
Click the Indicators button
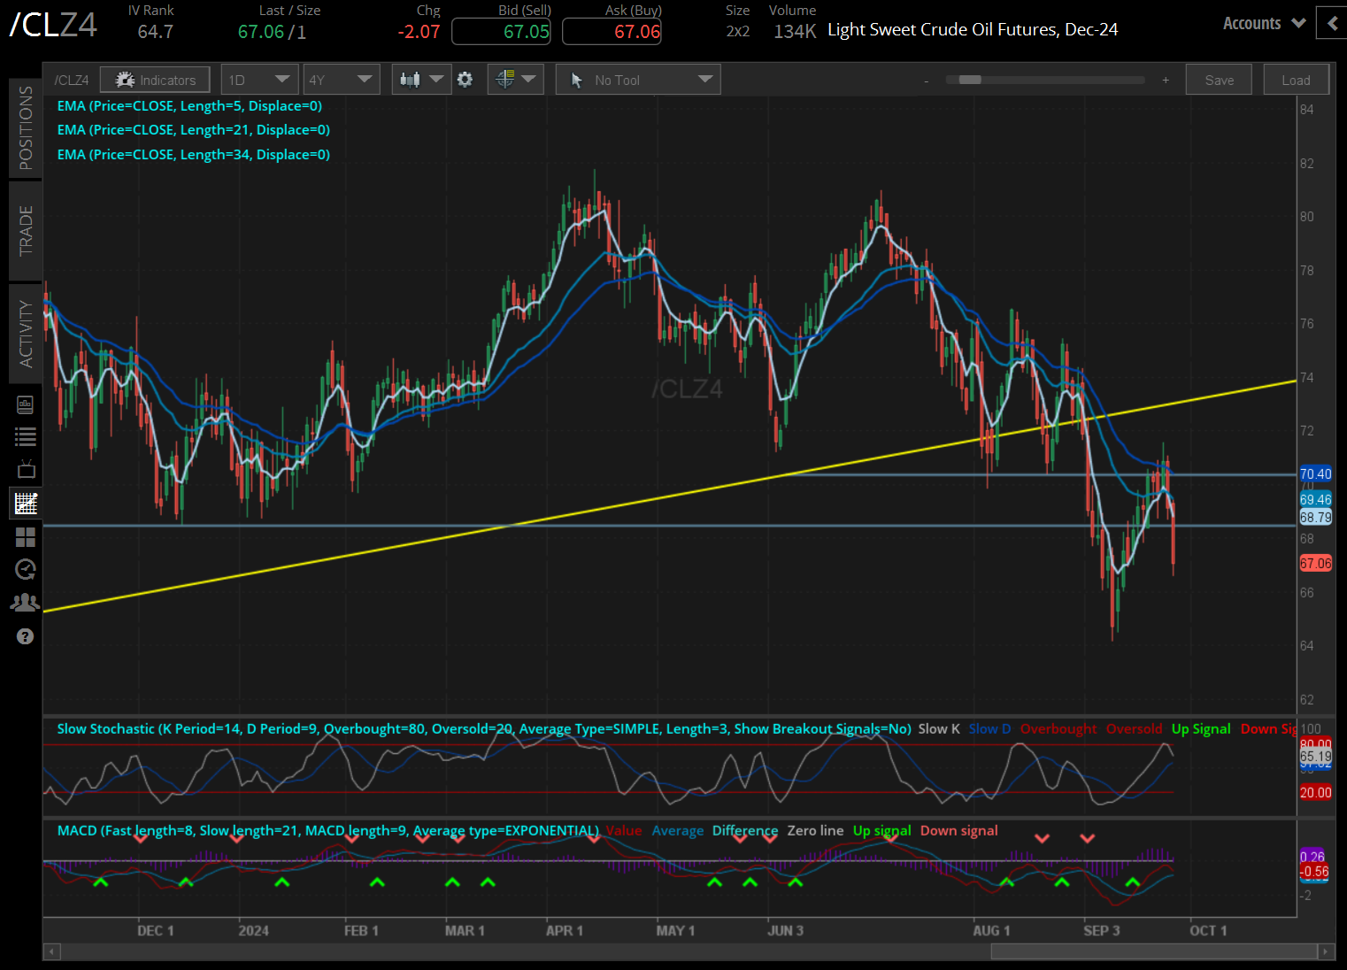tap(155, 80)
